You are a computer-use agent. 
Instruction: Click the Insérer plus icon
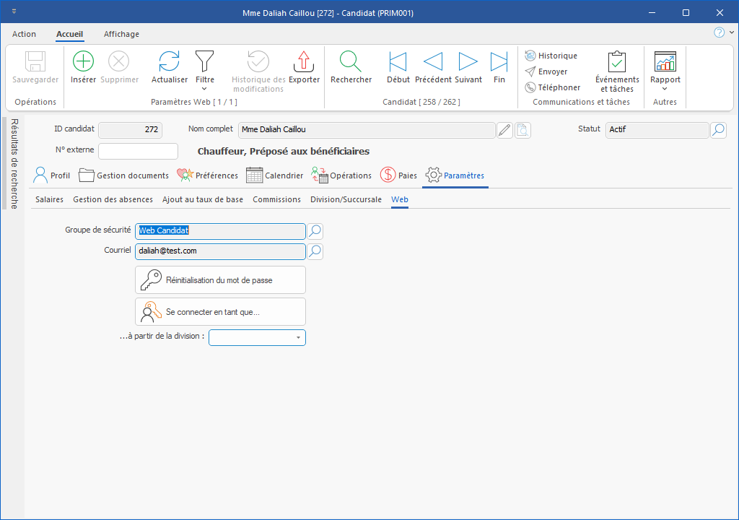(x=83, y=62)
